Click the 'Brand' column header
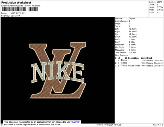Viewport: 164px width, 127px height. tap(149, 58)
